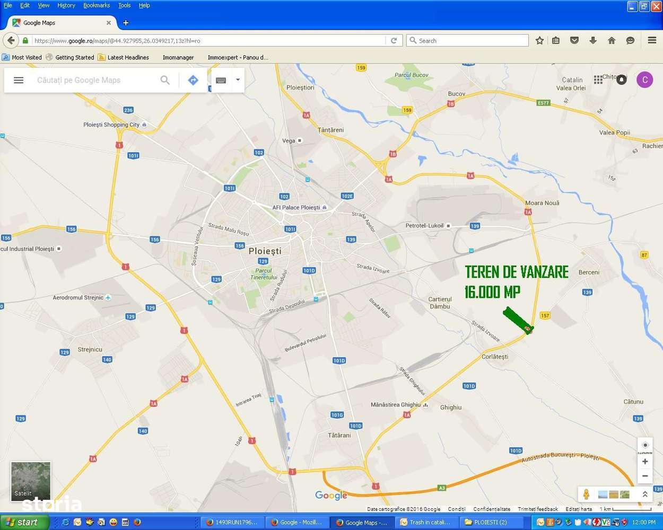
Task: Zoom out the map with minus button
Action: (x=645, y=476)
